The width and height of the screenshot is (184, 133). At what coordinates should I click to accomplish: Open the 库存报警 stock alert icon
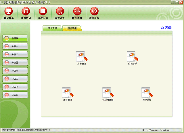point(147,93)
